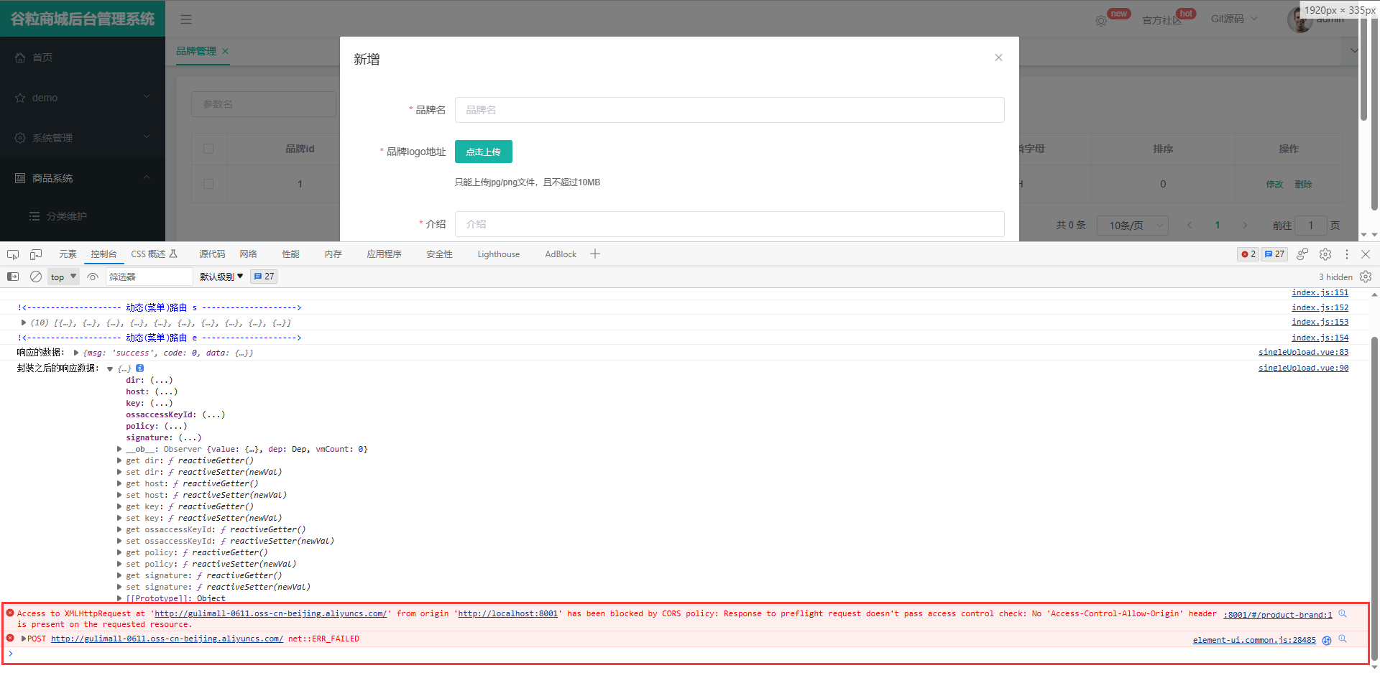Open DevTools three-dot customize menu
Viewport: 1380px width, 673px height.
[x=1346, y=254]
